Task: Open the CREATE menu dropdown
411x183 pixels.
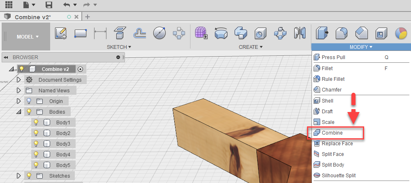Action: [x=251, y=47]
